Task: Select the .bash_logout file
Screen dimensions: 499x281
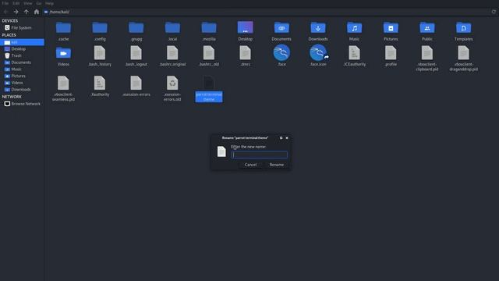Action: point(136,53)
